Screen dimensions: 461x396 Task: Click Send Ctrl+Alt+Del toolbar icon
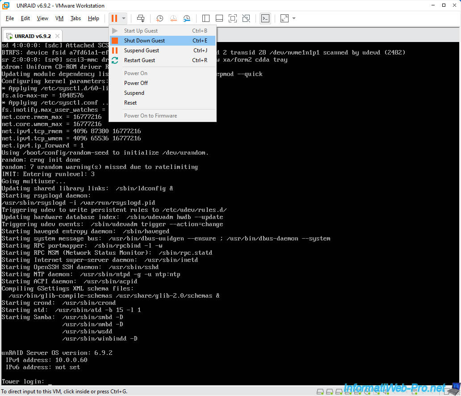(x=141, y=18)
